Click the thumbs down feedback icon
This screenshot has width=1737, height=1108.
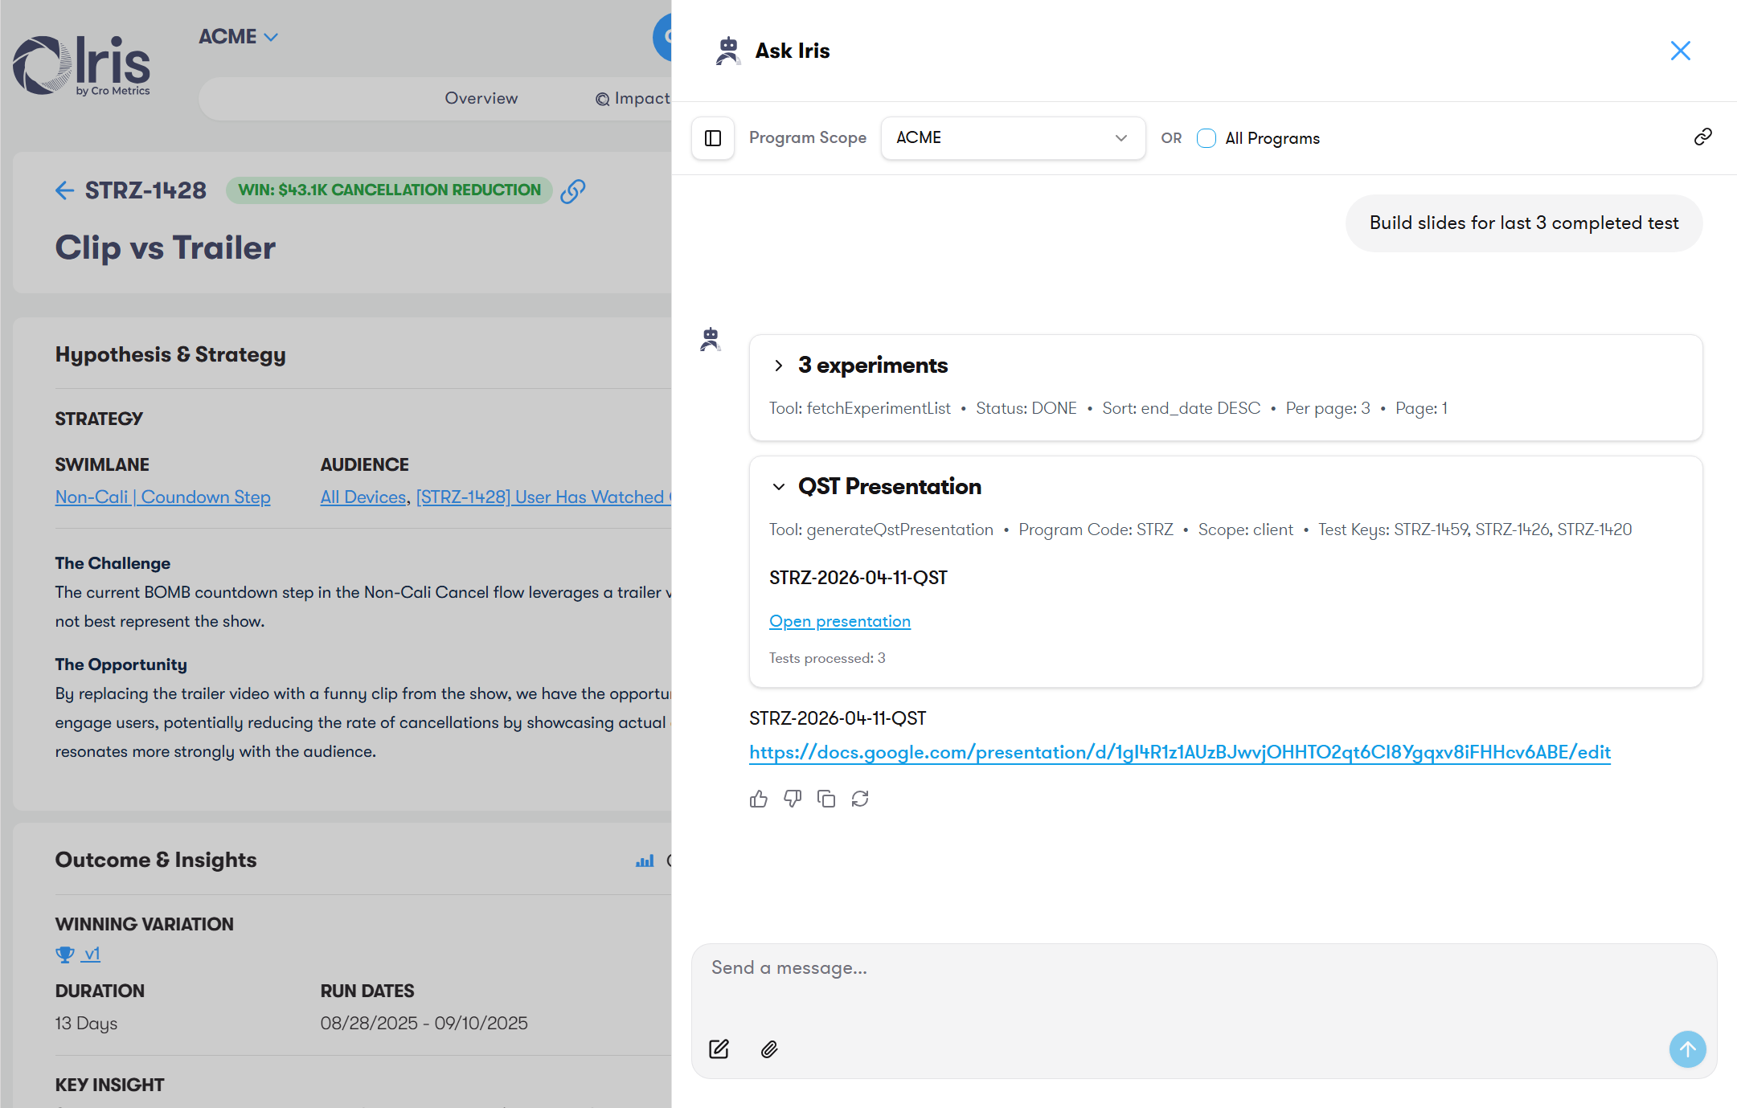pos(793,799)
